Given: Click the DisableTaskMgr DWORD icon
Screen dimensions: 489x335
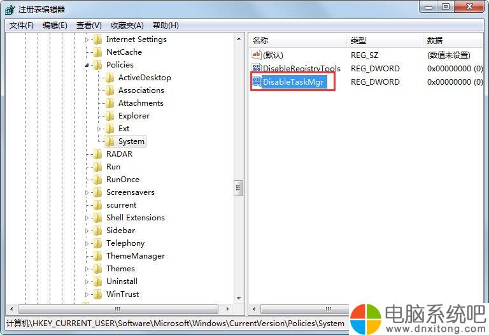Looking at the screenshot, I should 257,82.
